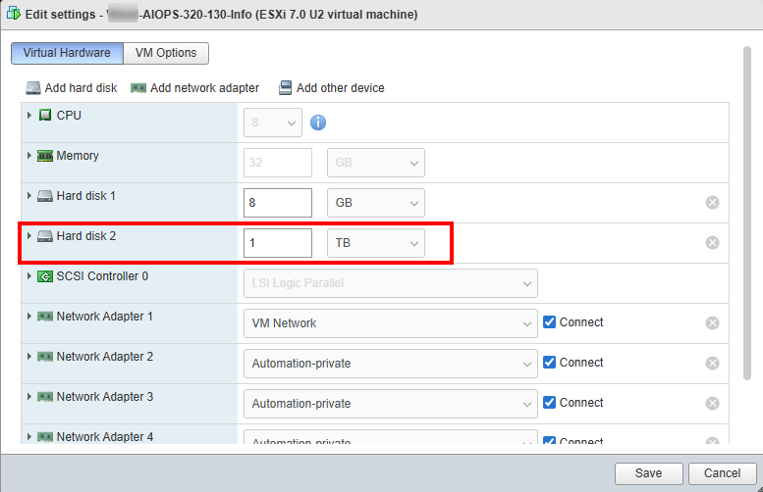
Task: Uncheck Connect for Network Adapter 1
Action: click(550, 322)
